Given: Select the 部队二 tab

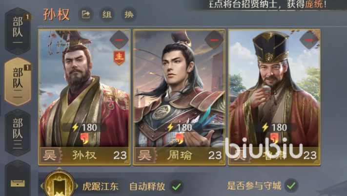Looking at the screenshot, I should (x=18, y=82).
